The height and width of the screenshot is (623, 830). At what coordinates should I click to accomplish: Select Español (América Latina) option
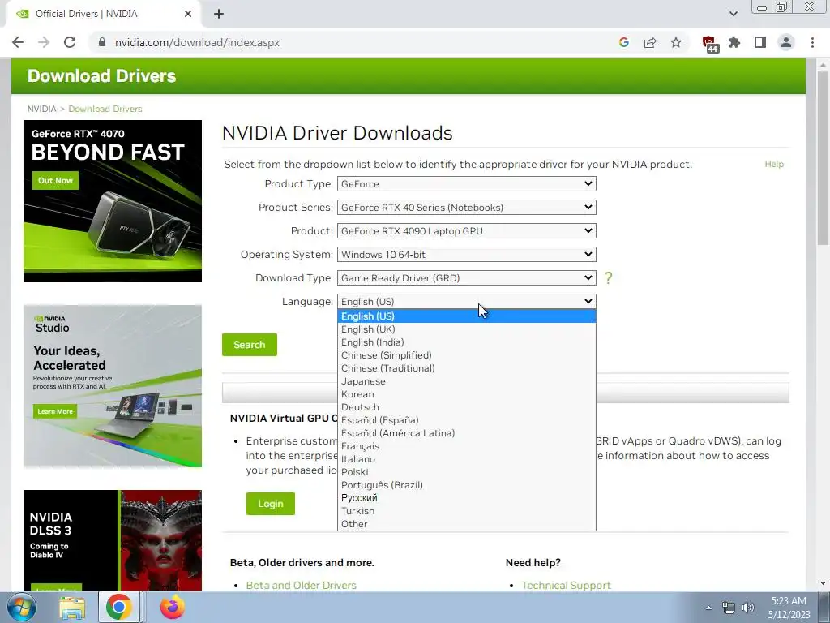pos(466,433)
